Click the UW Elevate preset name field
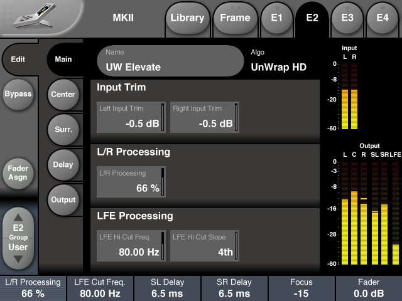The width and height of the screenshot is (402, 301). [x=170, y=61]
